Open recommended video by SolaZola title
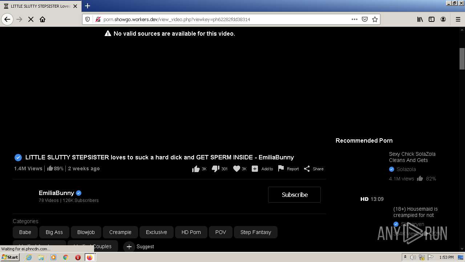Image resolution: width=465 pixels, height=262 pixels. tap(412, 157)
